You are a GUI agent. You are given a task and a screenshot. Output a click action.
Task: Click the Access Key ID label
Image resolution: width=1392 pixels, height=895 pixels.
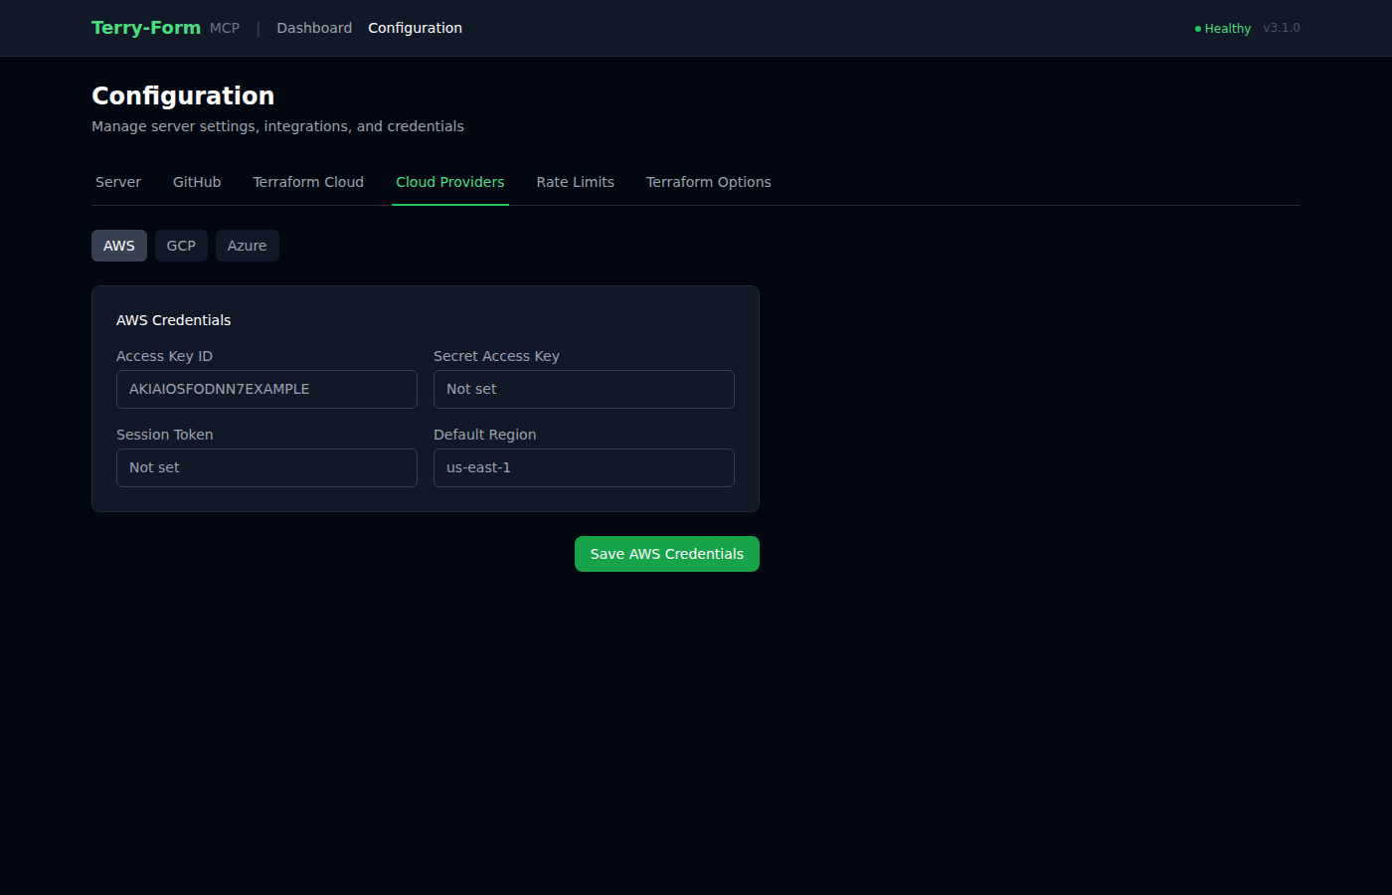[164, 356]
